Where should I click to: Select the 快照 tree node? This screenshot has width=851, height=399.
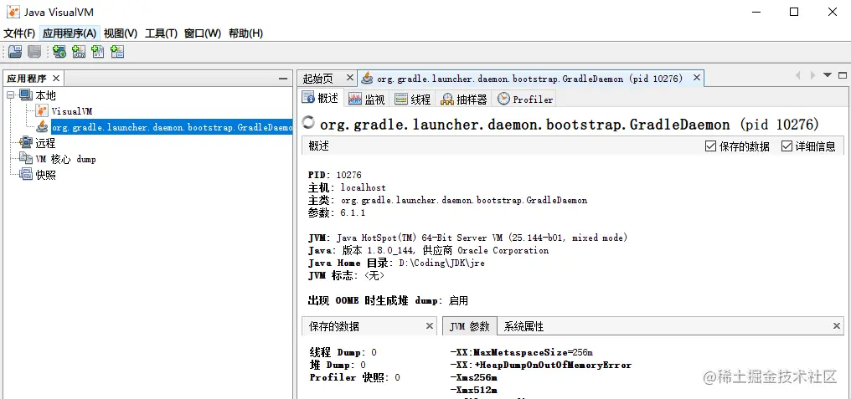(45, 175)
